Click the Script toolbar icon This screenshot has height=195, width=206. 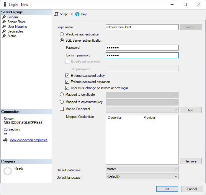pyautogui.click(x=57, y=14)
